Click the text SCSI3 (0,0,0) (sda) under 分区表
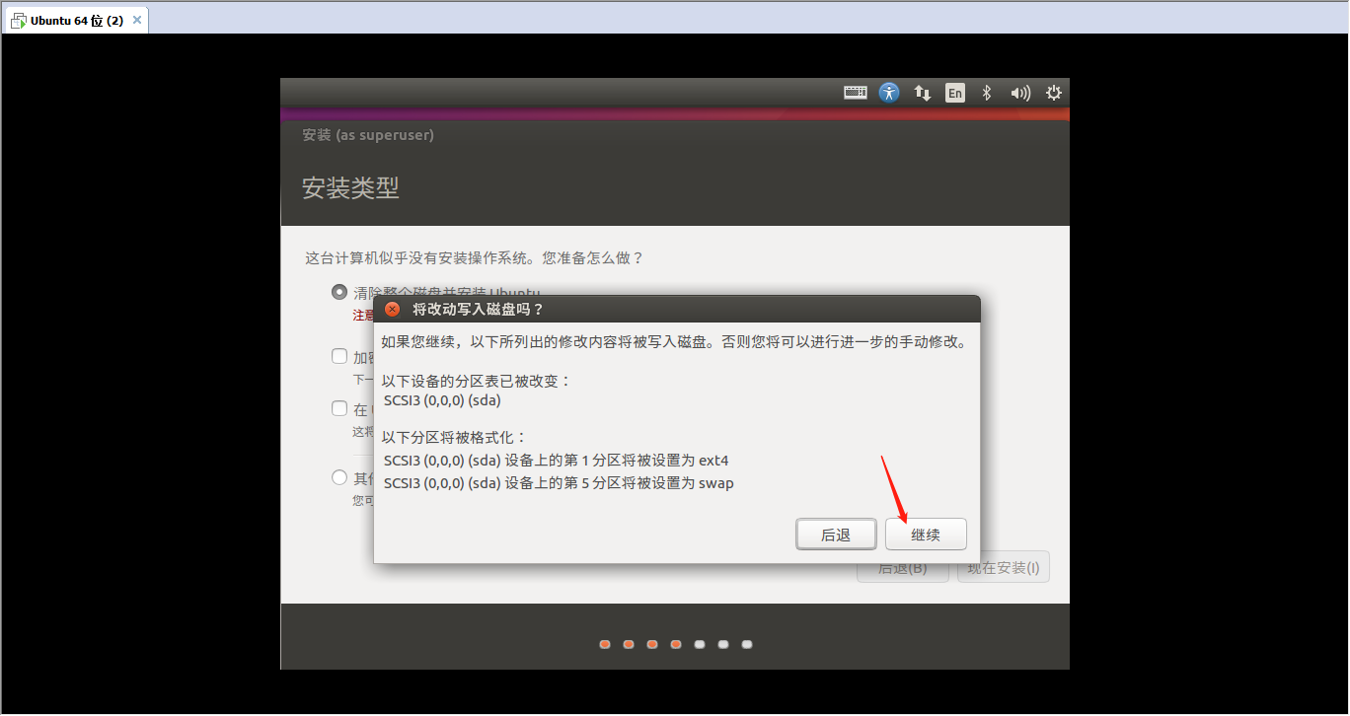Viewport: 1350px width, 716px height. (442, 400)
